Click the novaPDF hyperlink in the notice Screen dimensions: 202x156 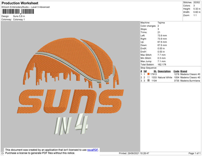click(93, 150)
